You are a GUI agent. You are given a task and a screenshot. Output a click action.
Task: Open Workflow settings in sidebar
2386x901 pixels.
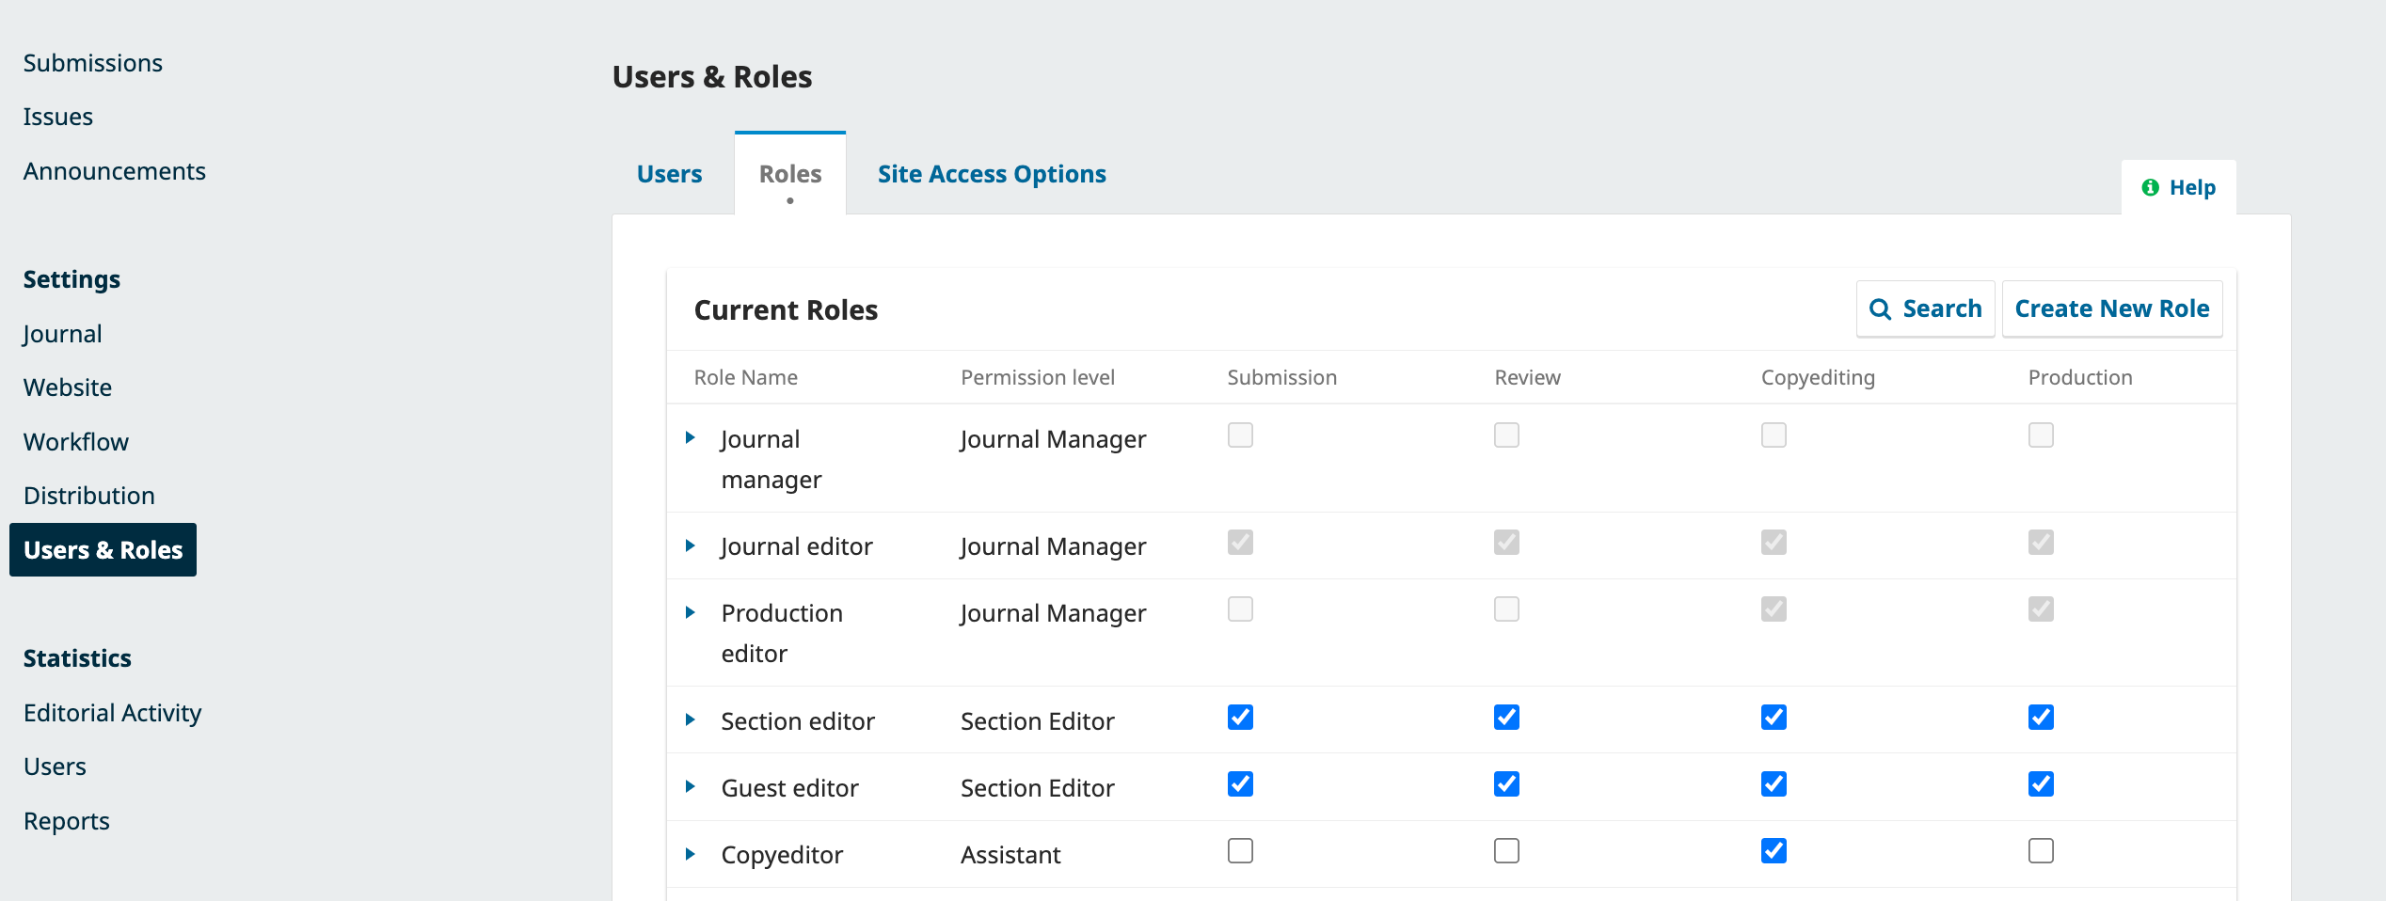point(76,442)
